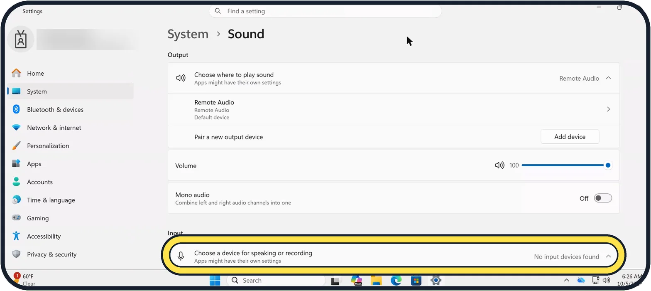Click the taskbar Search box
This screenshot has height=291, width=651.
pos(275,281)
